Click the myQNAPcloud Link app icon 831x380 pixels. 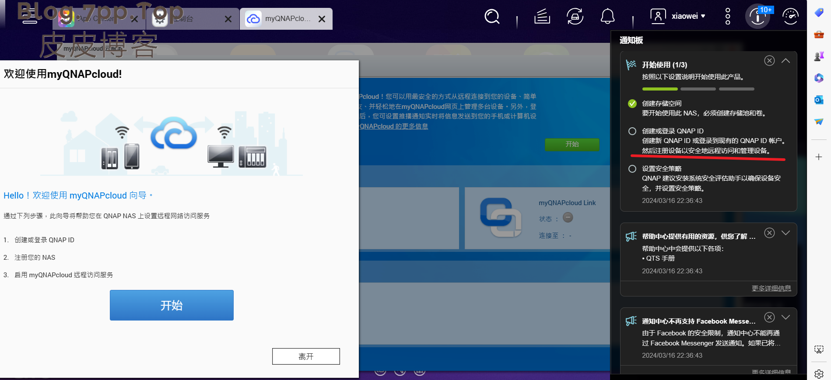[501, 217]
